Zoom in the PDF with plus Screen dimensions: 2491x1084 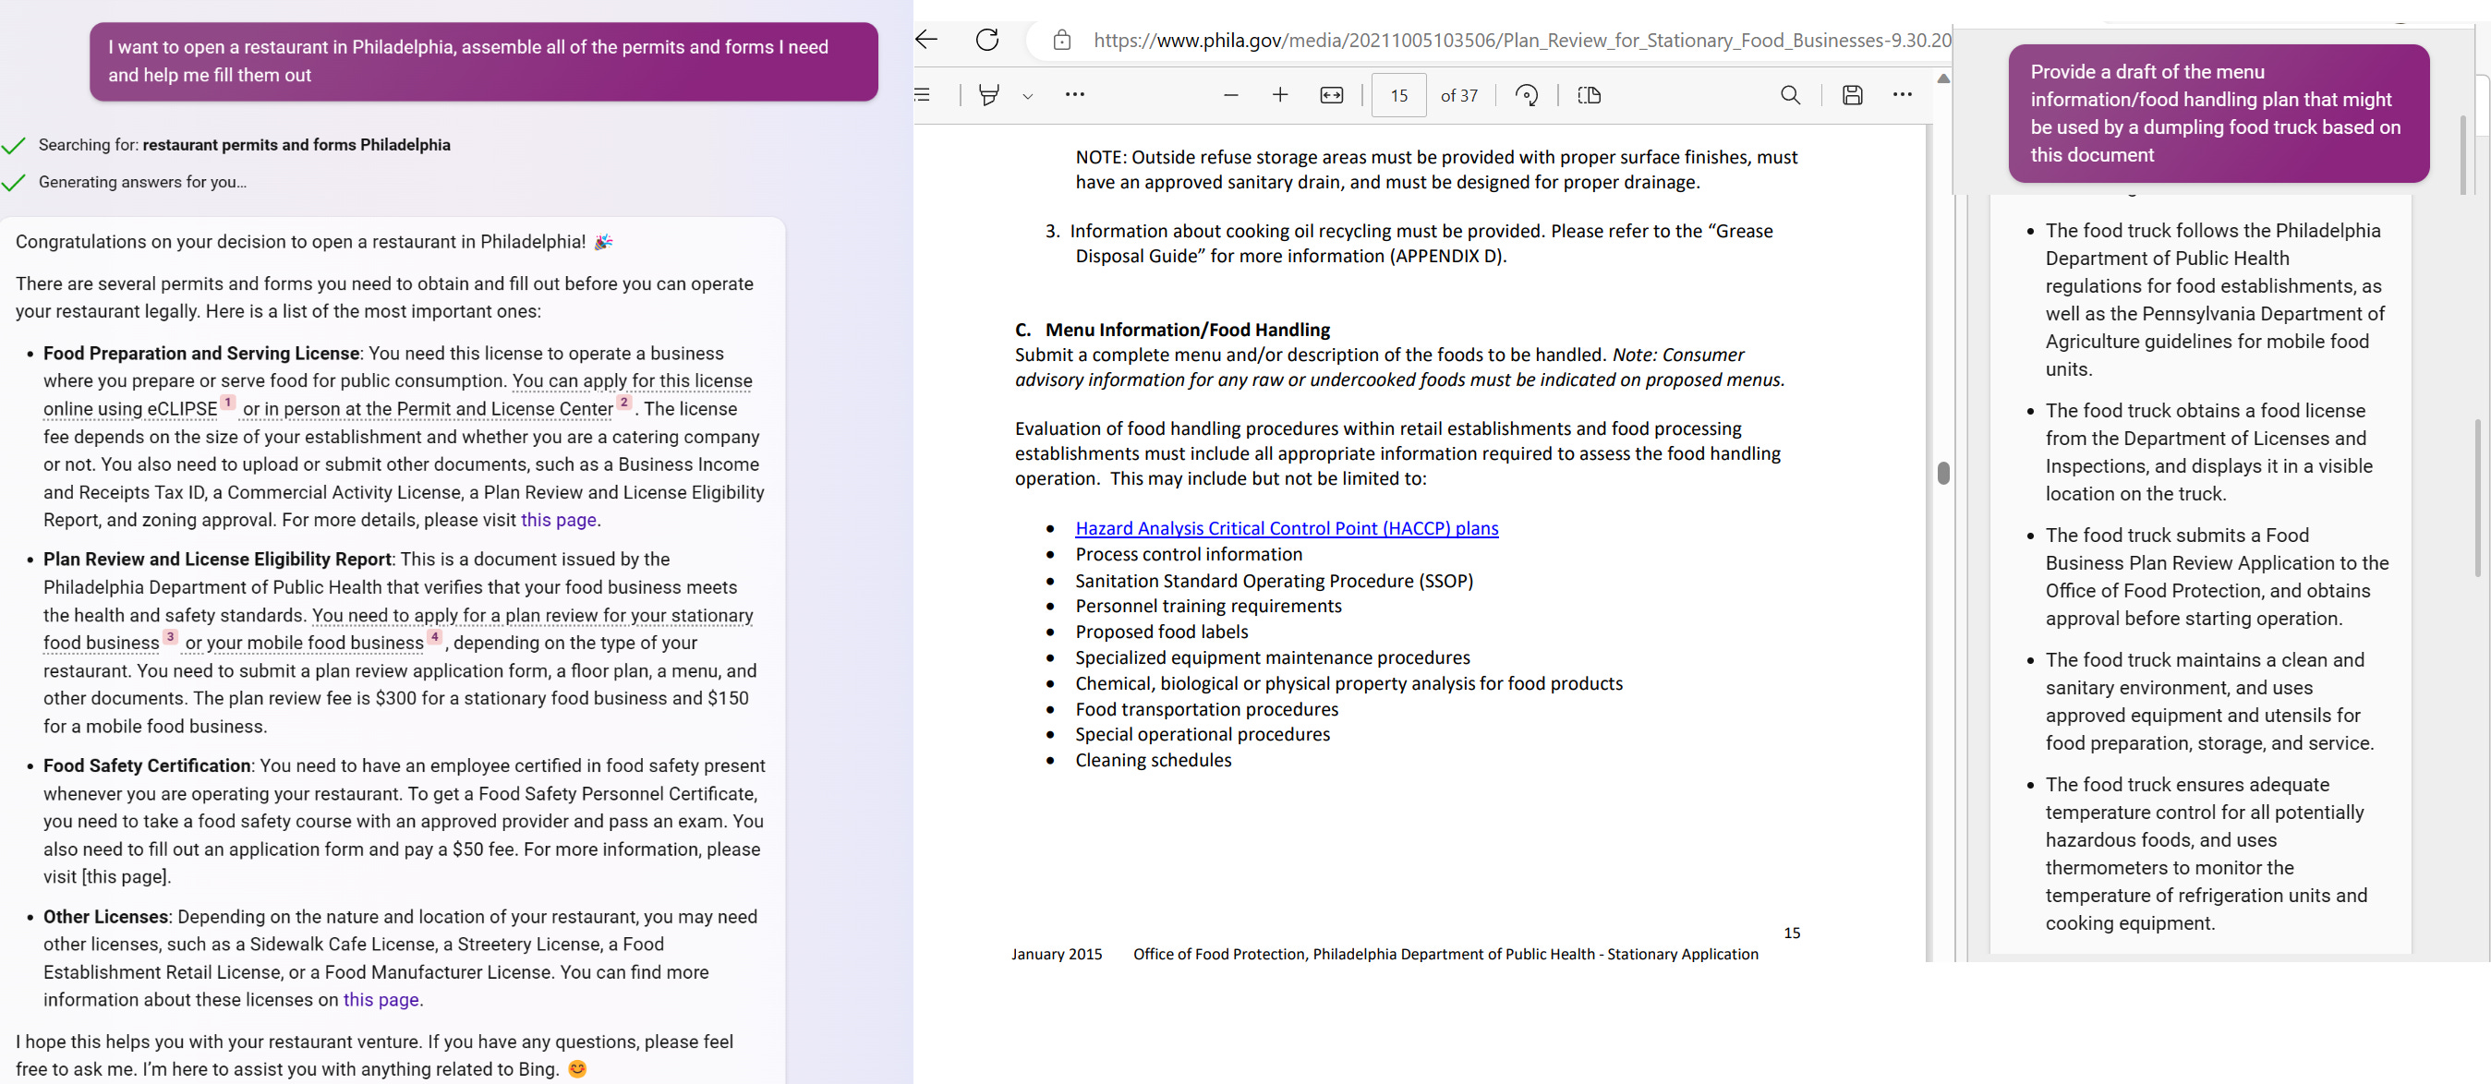(x=1279, y=95)
